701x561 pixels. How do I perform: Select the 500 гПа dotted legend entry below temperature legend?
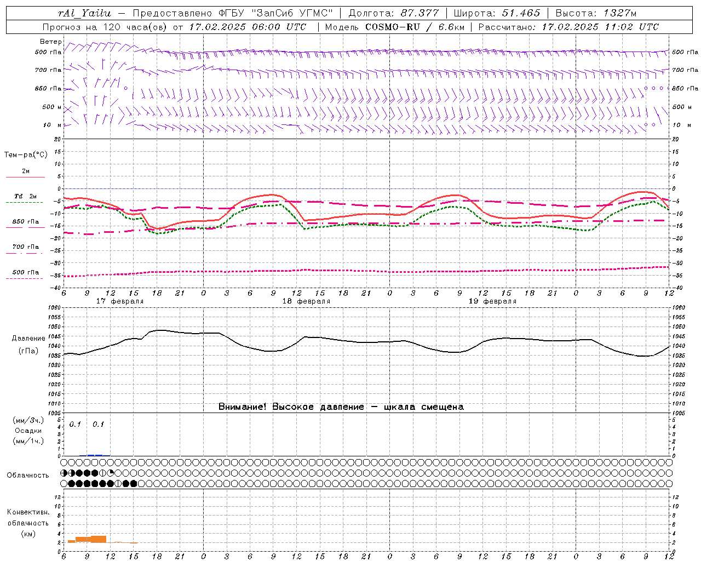[25, 275]
